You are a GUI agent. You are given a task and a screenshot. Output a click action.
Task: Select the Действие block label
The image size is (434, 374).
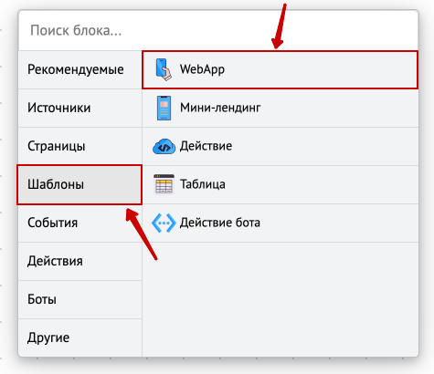206,146
